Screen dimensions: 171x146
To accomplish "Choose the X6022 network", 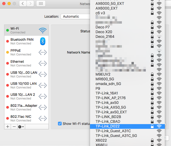I will point(127,140).
